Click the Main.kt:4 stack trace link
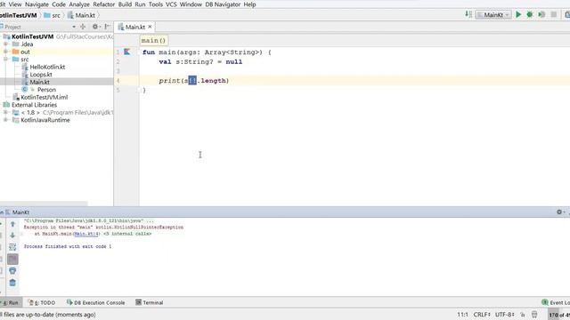Image resolution: width=570 pixels, height=320 pixels. pyautogui.click(x=86, y=234)
